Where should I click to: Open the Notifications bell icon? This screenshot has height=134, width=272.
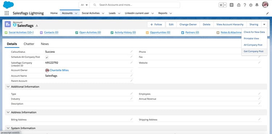(257, 5)
